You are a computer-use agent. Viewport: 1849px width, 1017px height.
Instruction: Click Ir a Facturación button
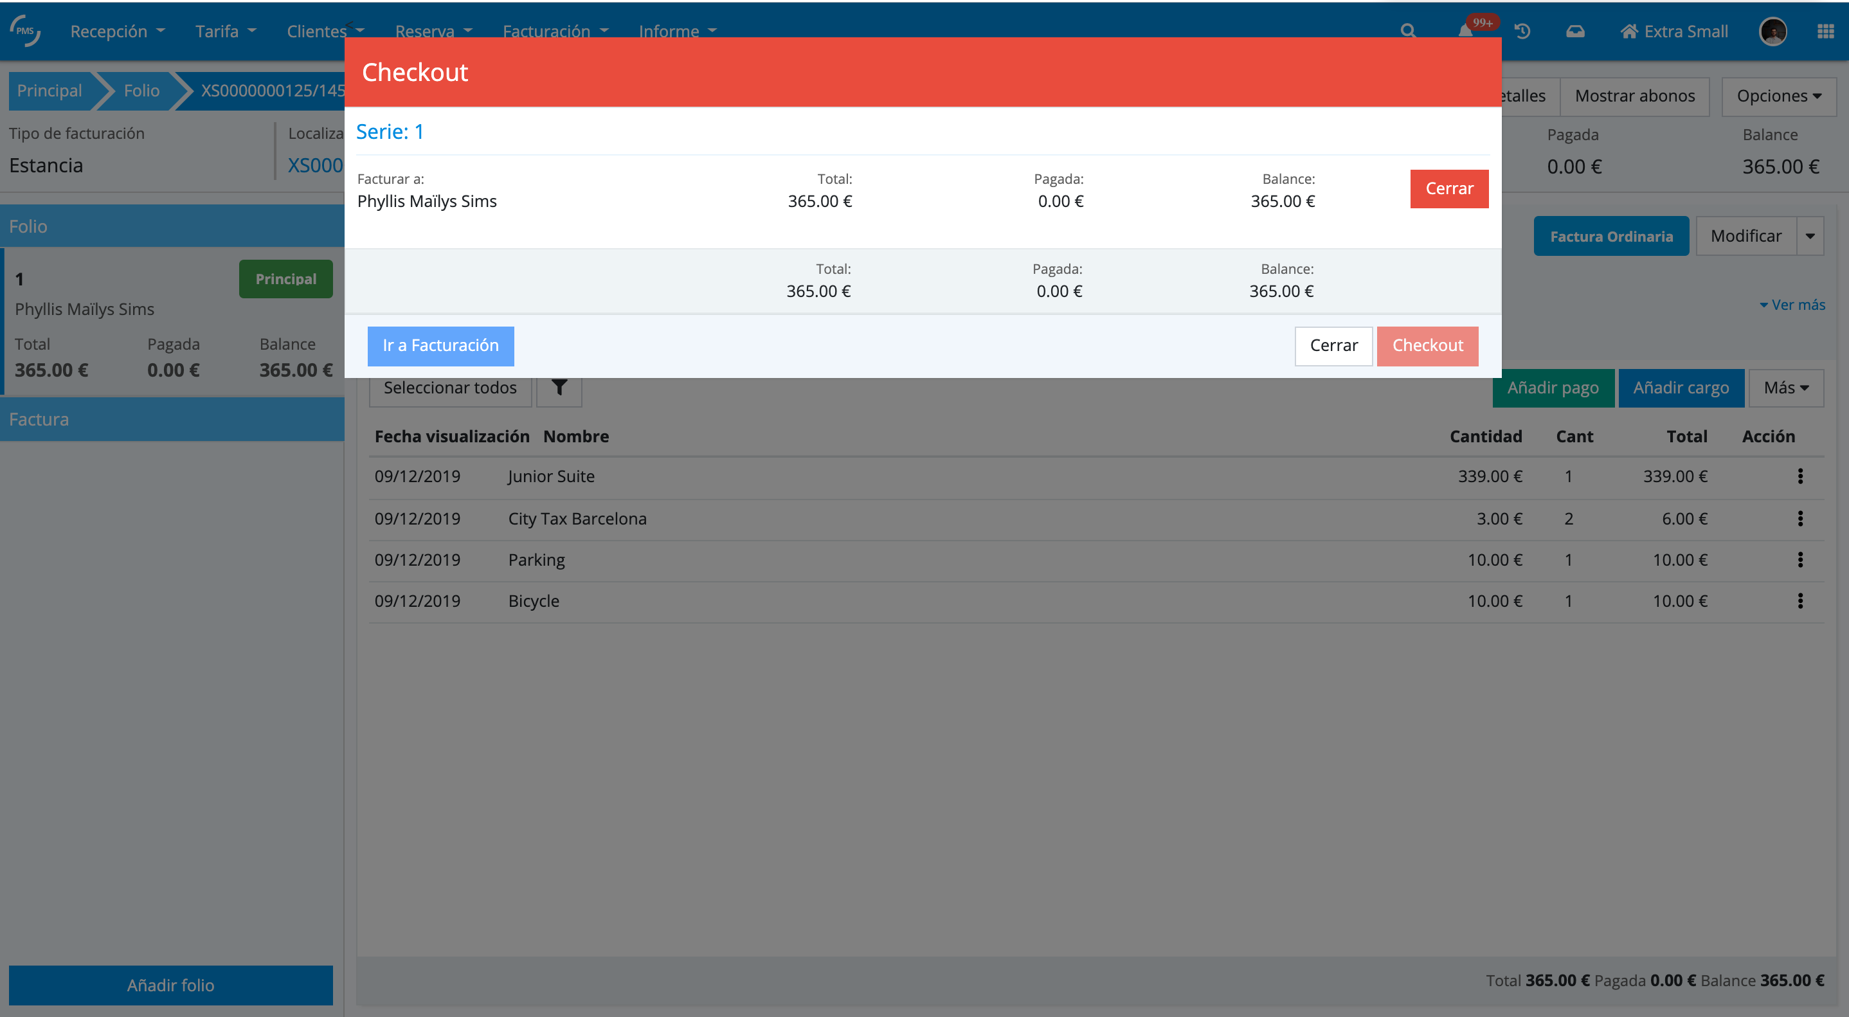[440, 345]
